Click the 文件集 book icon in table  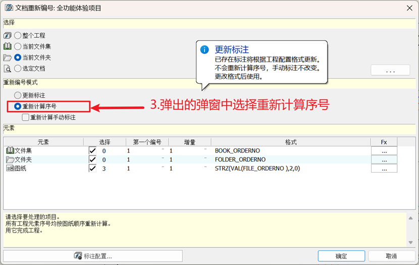(10, 150)
